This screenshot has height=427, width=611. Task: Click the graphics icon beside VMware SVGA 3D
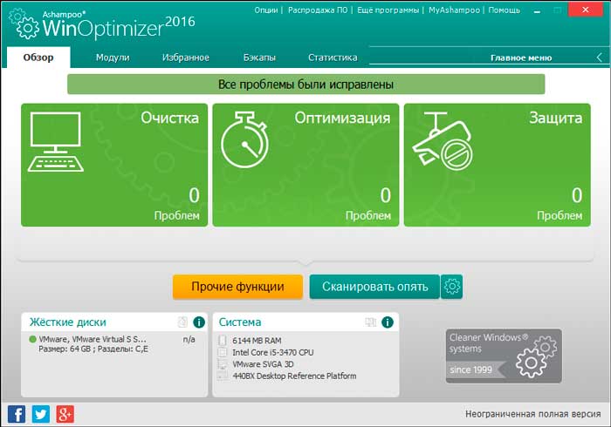click(x=222, y=364)
